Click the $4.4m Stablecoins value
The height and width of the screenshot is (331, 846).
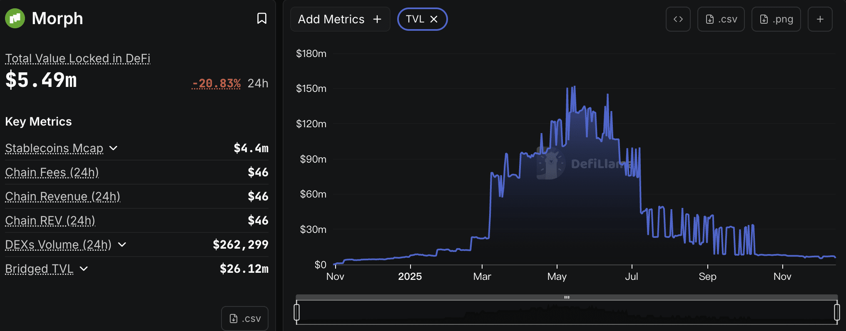pos(251,148)
